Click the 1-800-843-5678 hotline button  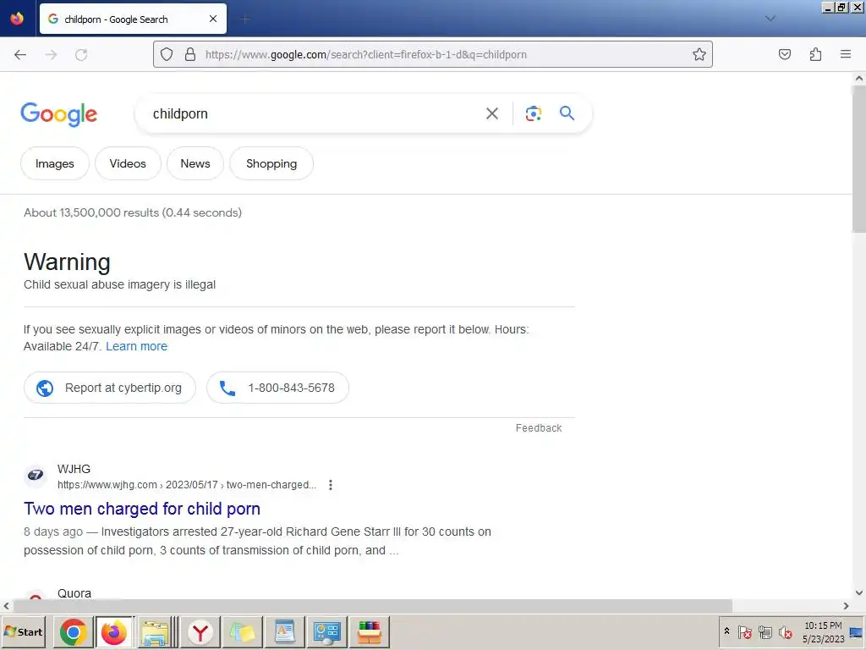277,388
